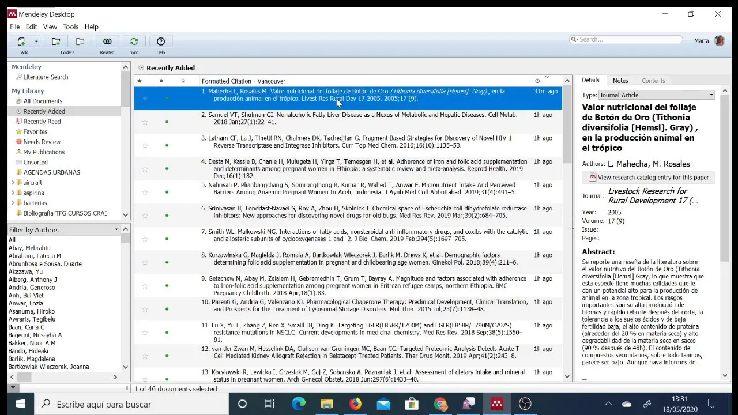Open the document Type dropdown
The image size is (738, 415).
pyautogui.click(x=656, y=95)
